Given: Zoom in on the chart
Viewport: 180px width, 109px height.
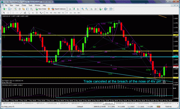Looking at the screenshot, I should coord(83,9).
